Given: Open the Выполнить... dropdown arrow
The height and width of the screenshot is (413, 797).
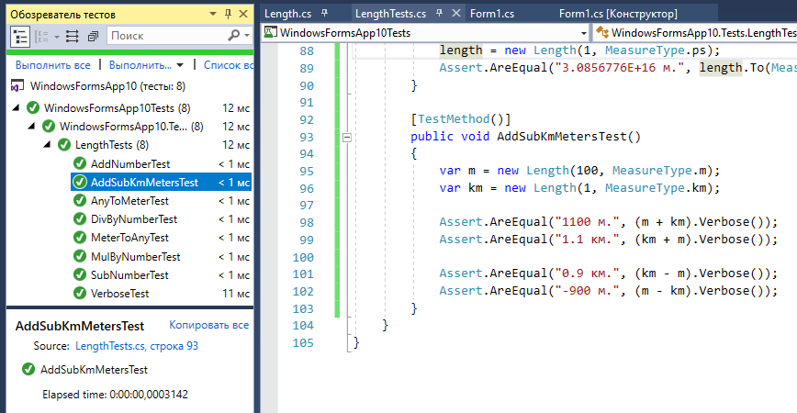Looking at the screenshot, I should [x=180, y=65].
